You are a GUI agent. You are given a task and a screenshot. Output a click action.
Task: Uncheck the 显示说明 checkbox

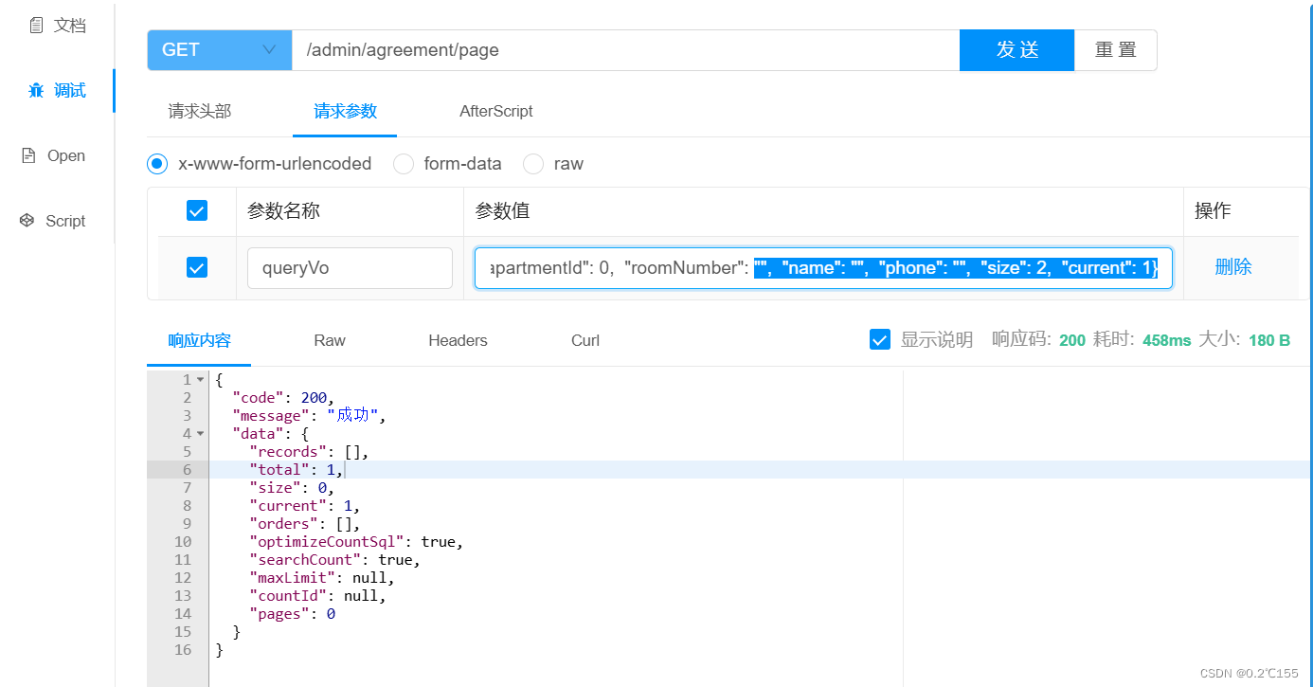(880, 339)
